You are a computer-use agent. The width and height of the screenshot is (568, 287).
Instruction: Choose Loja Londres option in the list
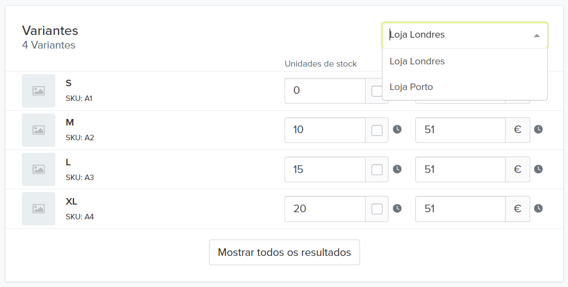417,61
